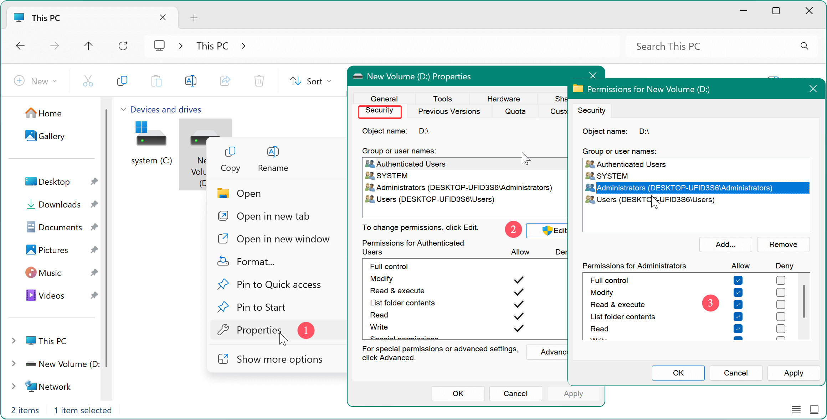Delete the selected item

click(259, 81)
